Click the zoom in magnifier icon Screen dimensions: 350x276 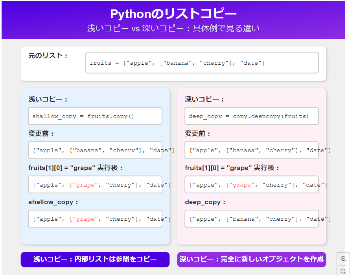343,259
